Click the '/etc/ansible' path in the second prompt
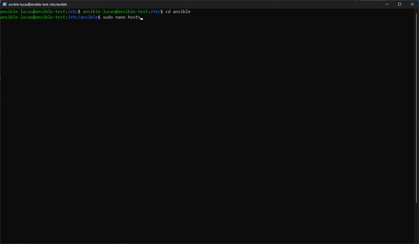419x244 pixels. (83, 18)
